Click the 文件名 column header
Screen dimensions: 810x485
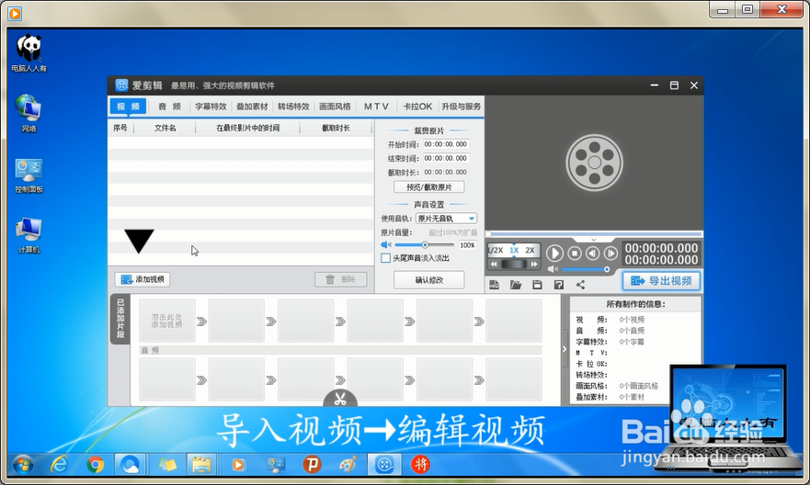(x=165, y=128)
